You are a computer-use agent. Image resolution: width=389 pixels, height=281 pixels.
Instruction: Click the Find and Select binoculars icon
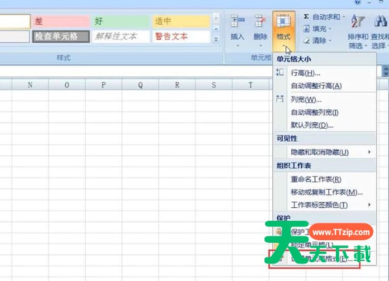(381, 21)
